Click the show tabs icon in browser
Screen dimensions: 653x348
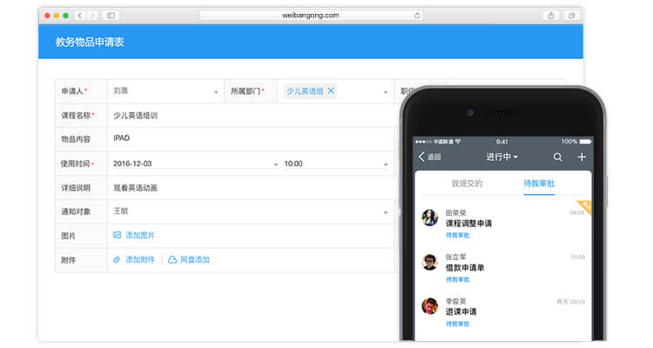(x=572, y=16)
